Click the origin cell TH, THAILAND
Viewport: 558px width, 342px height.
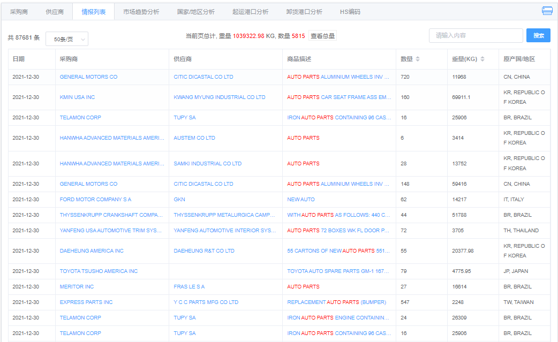521,230
